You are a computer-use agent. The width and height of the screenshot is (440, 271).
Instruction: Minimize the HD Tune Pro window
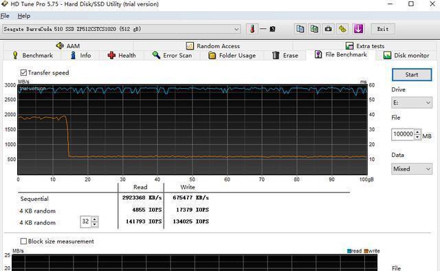[390, 4]
